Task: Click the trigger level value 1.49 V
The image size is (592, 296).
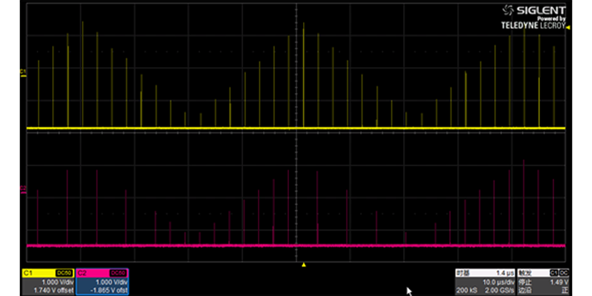Action: (560, 281)
